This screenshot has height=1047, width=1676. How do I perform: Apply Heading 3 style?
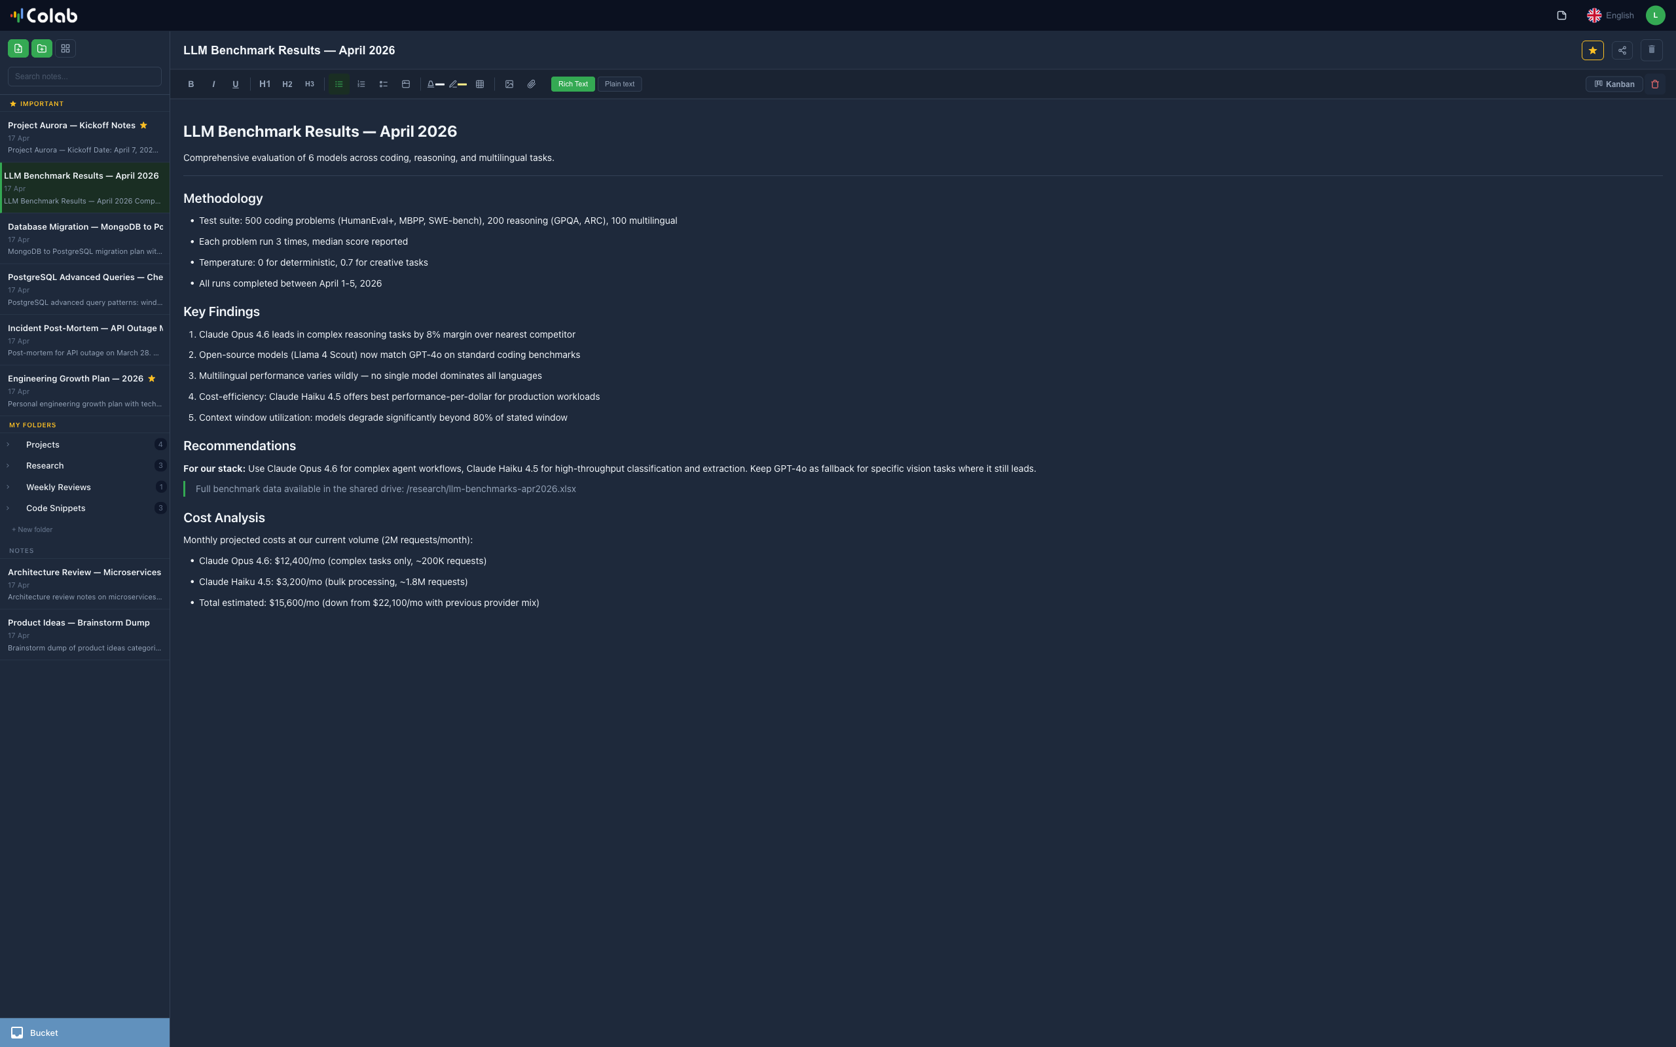(x=310, y=84)
